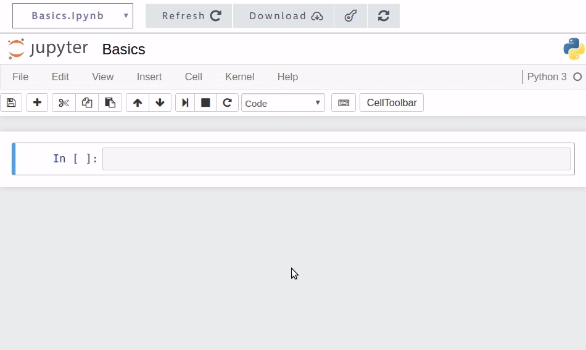Insert a new cell with plus icon
Image resolution: width=586 pixels, height=350 pixels.
[x=37, y=102]
